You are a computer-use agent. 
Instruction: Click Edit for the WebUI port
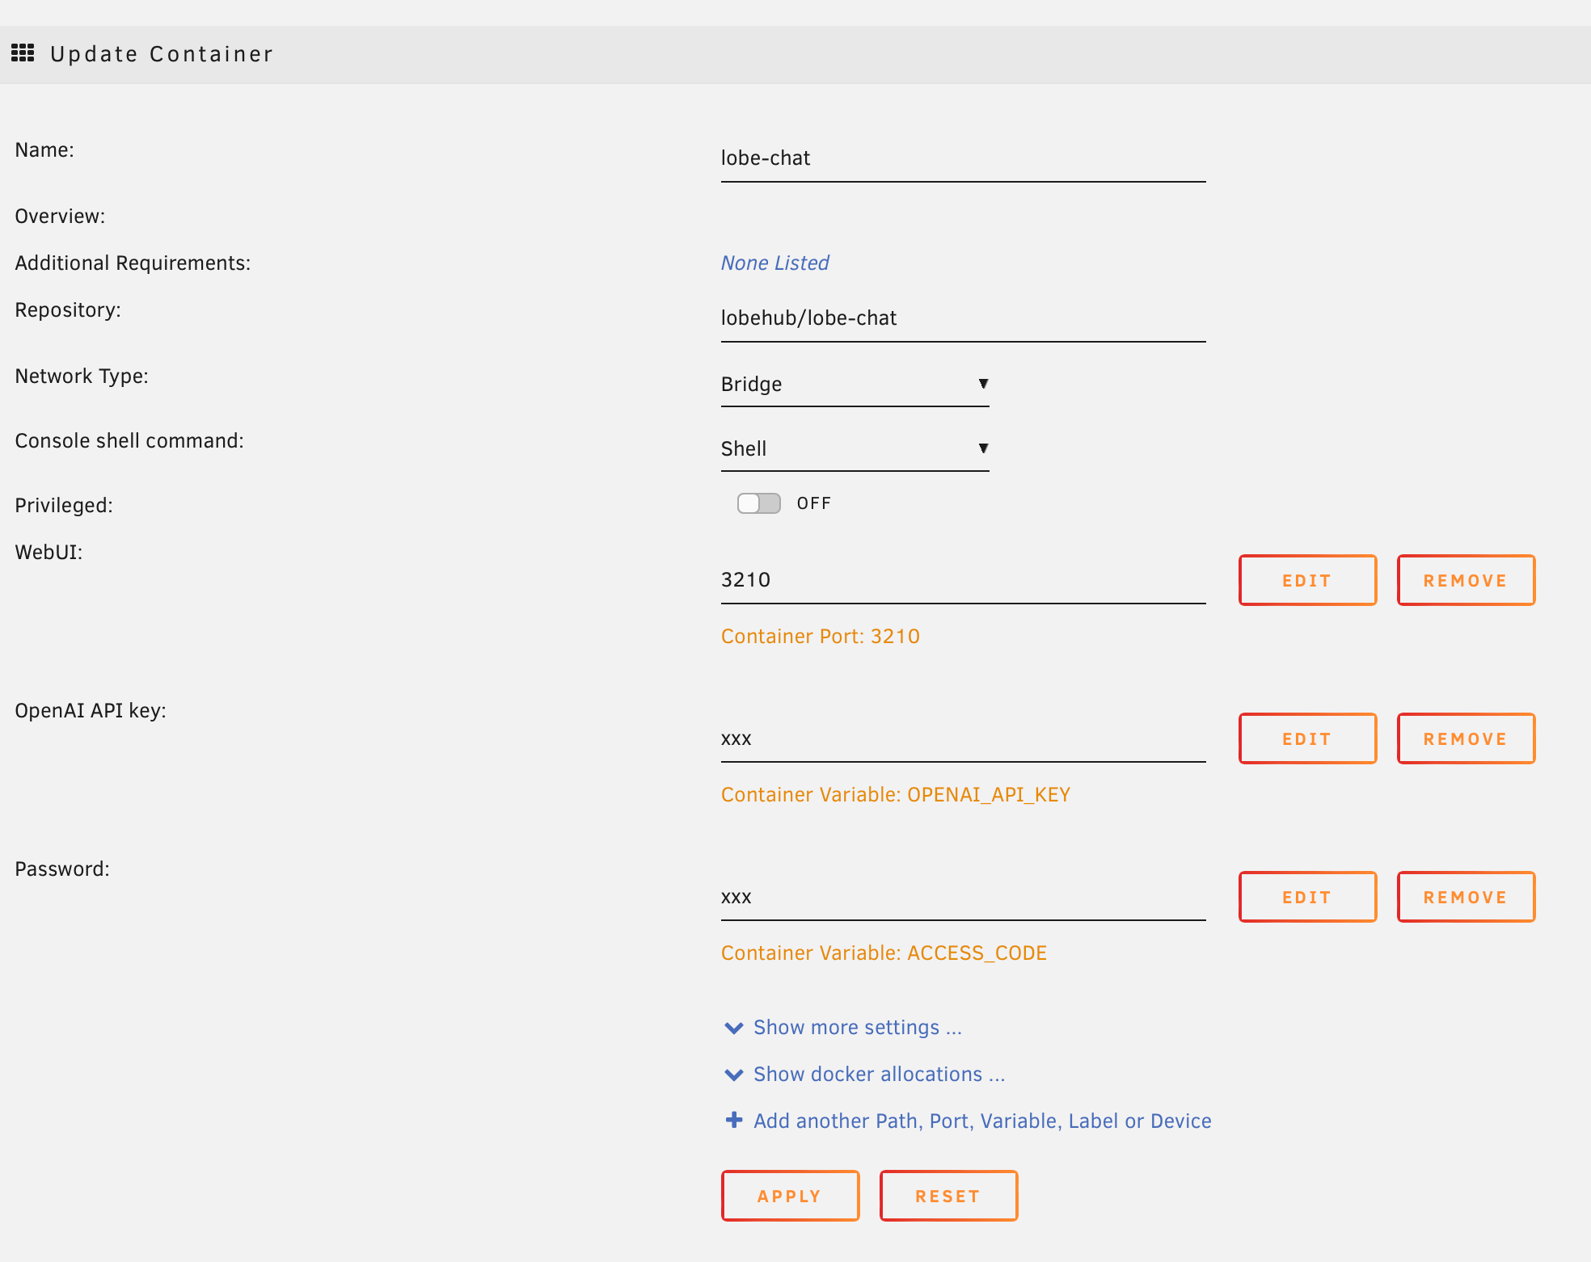click(1306, 580)
